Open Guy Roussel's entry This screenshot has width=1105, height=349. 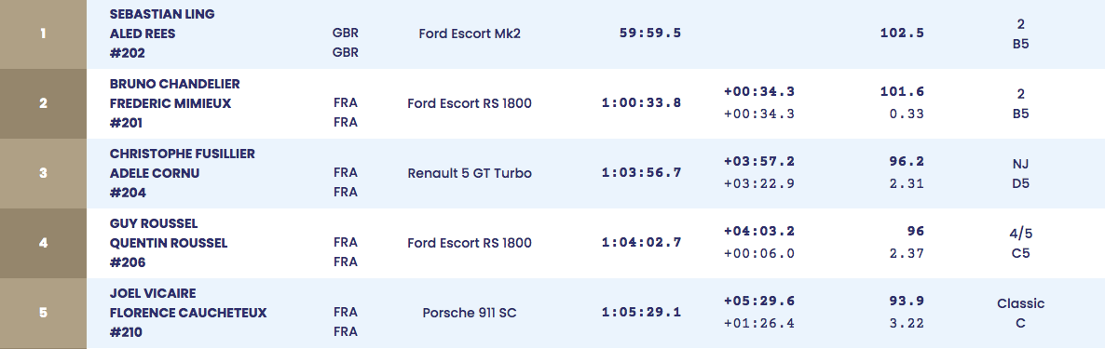[x=154, y=223]
